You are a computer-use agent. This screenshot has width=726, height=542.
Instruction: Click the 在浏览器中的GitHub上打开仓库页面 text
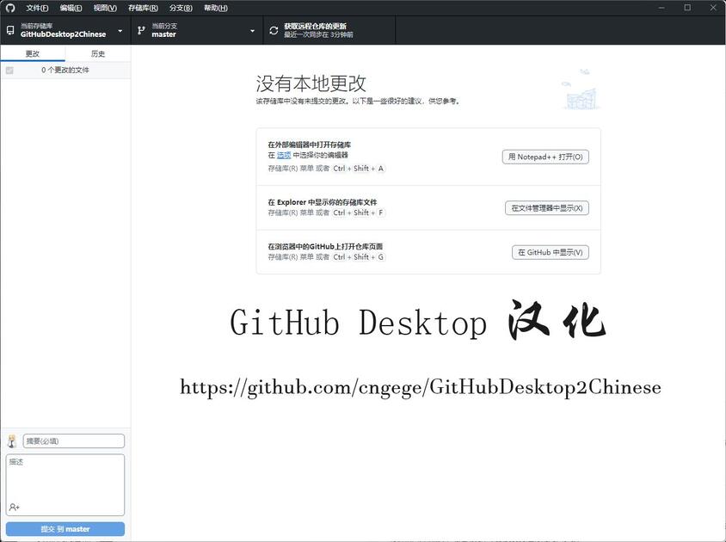pos(325,246)
